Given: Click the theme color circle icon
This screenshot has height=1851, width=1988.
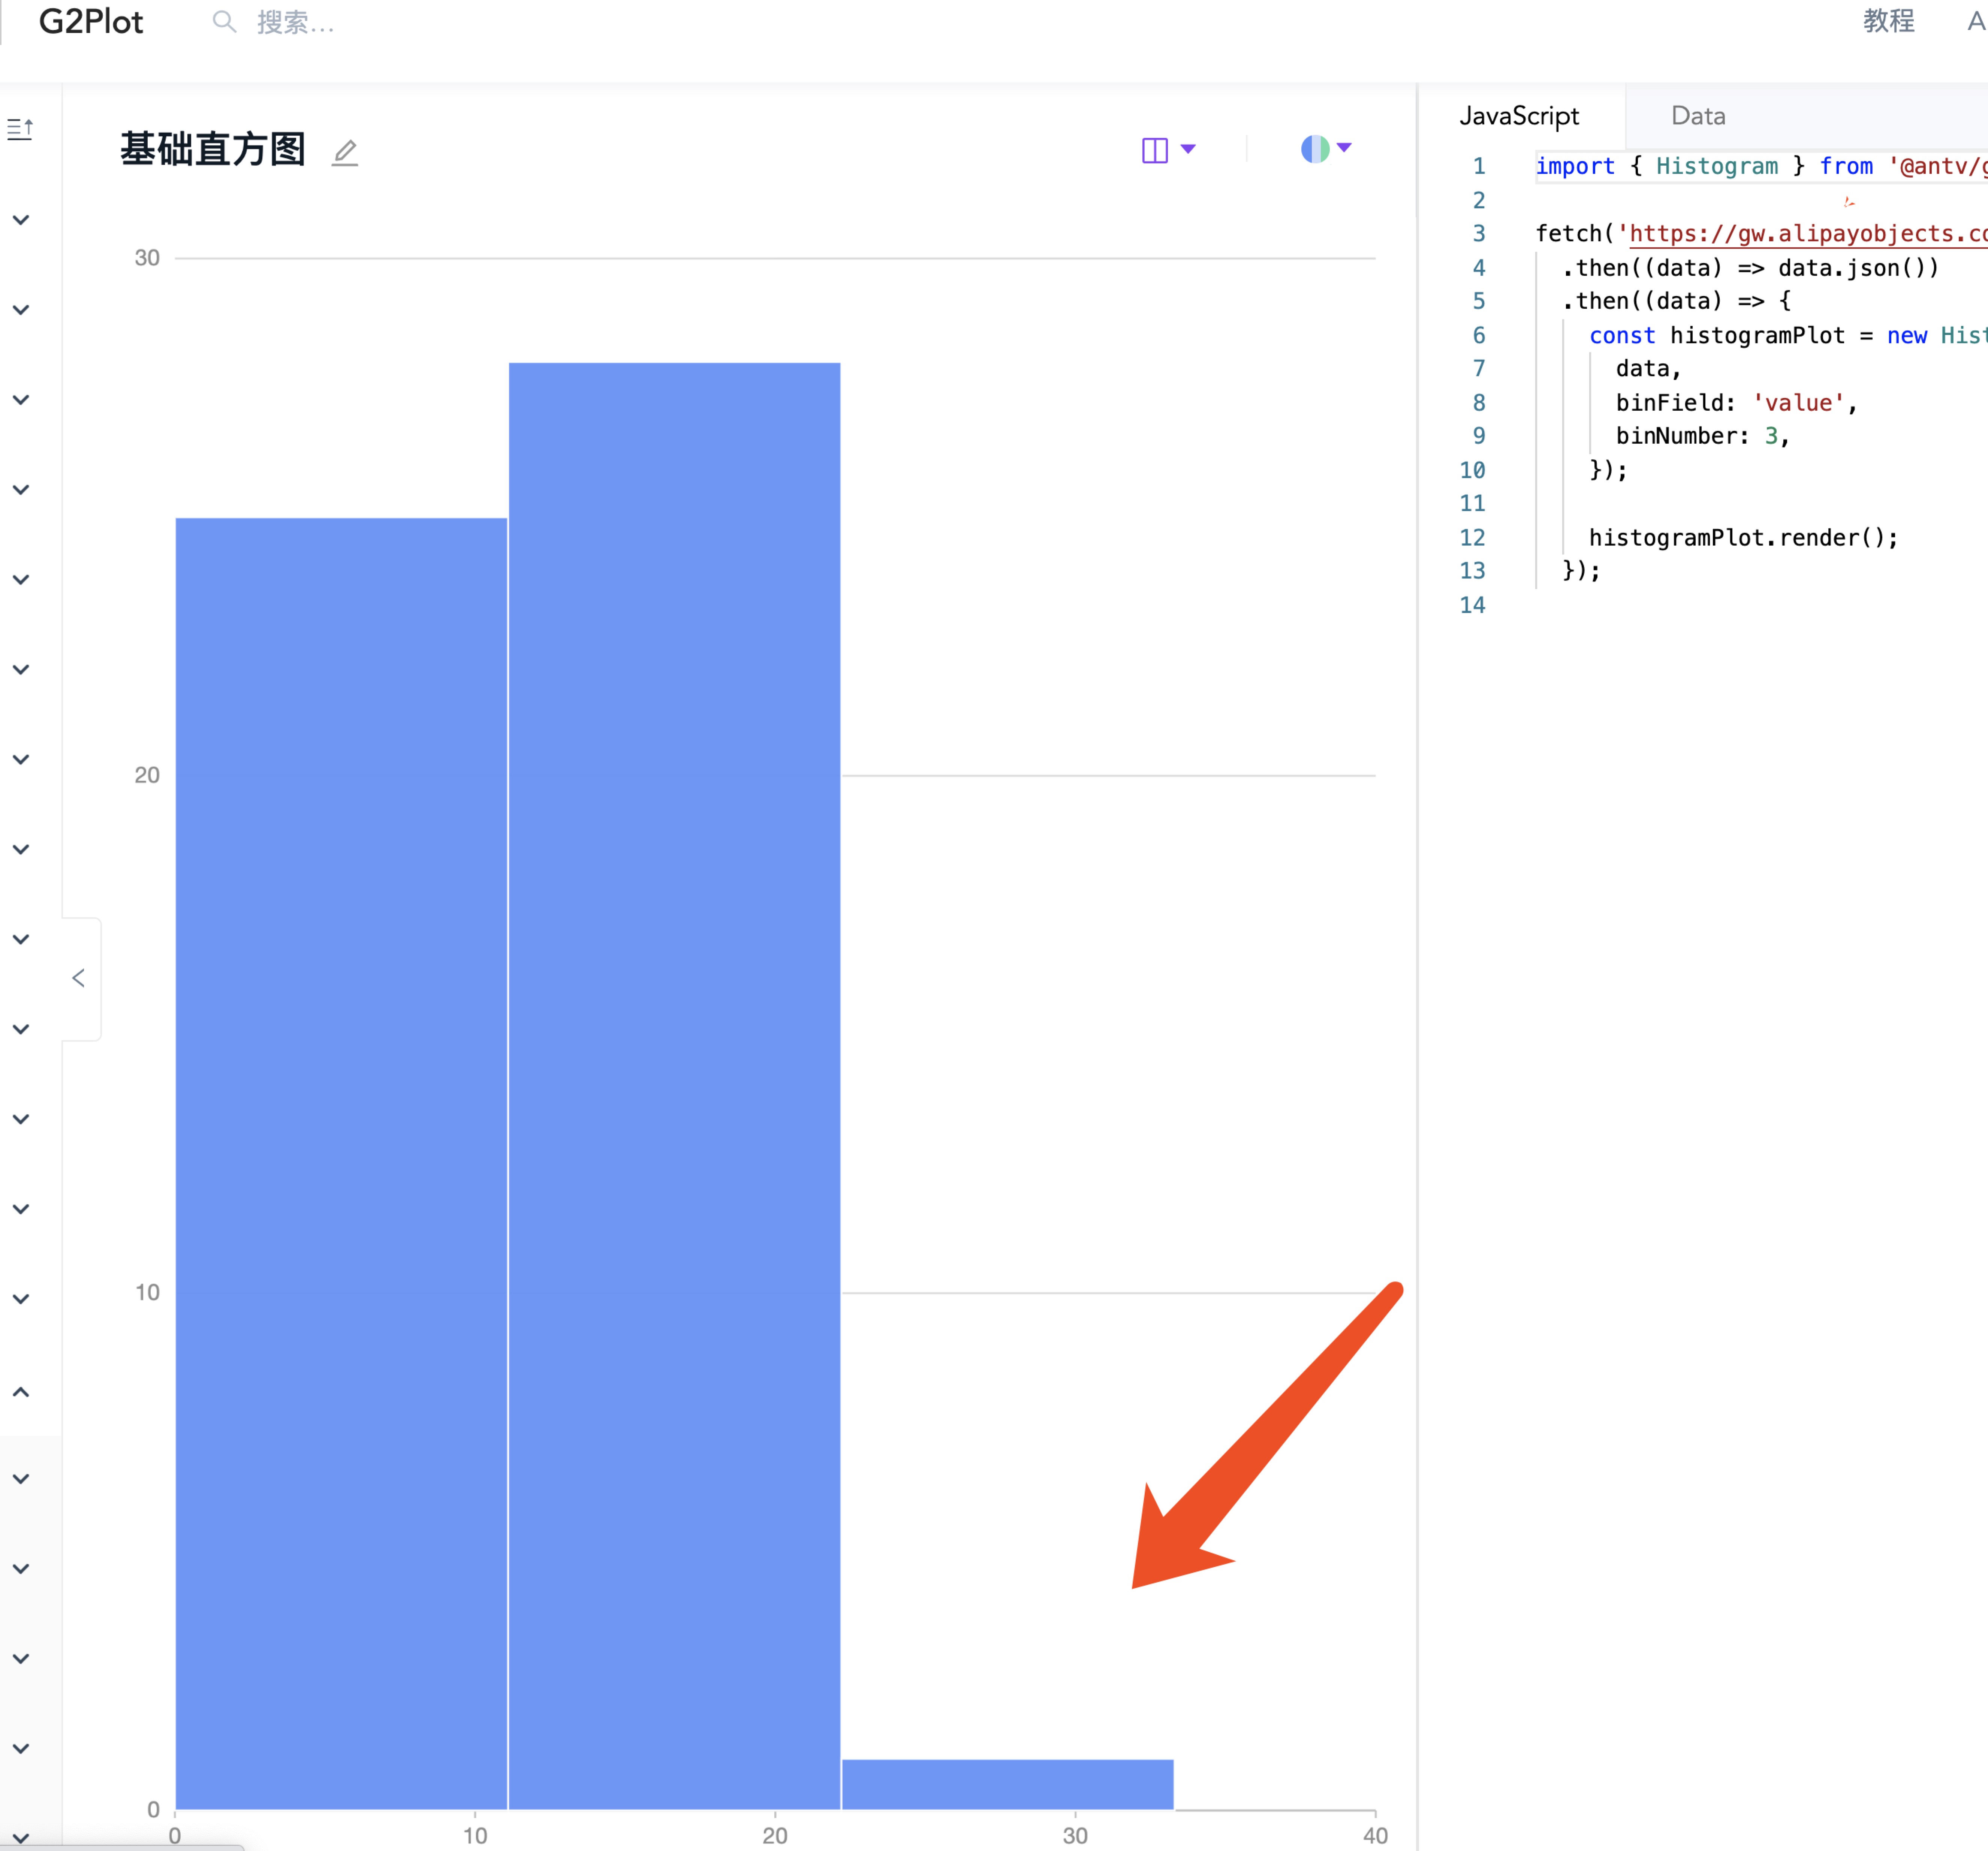Looking at the screenshot, I should click(1315, 149).
